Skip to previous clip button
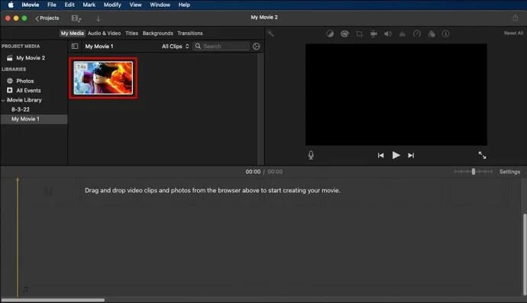The image size is (527, 303). 380,156
